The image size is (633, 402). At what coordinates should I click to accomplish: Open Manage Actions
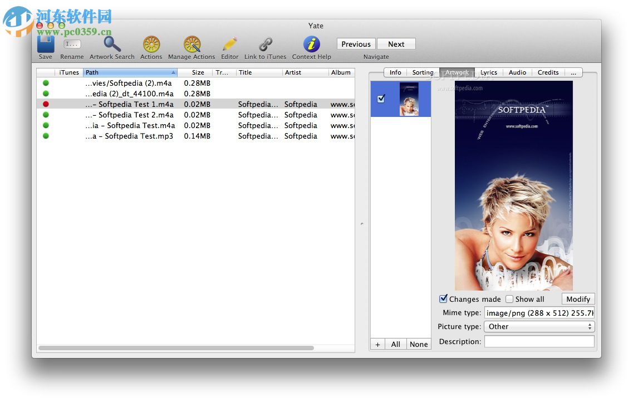(192, 43)
